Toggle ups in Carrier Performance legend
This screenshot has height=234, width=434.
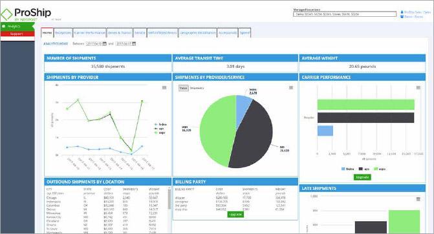pyautogui.click(x=364, y=169)
